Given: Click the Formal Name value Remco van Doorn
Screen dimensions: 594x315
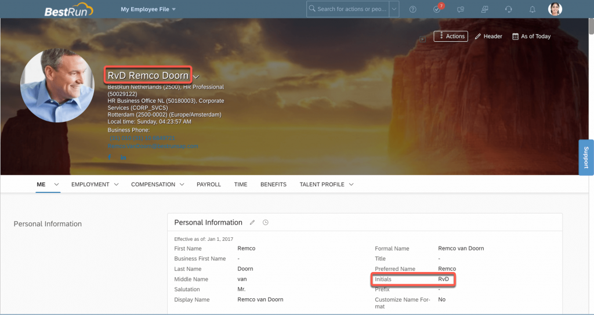Looking at the screenshot, I should (x=461, y=248).
